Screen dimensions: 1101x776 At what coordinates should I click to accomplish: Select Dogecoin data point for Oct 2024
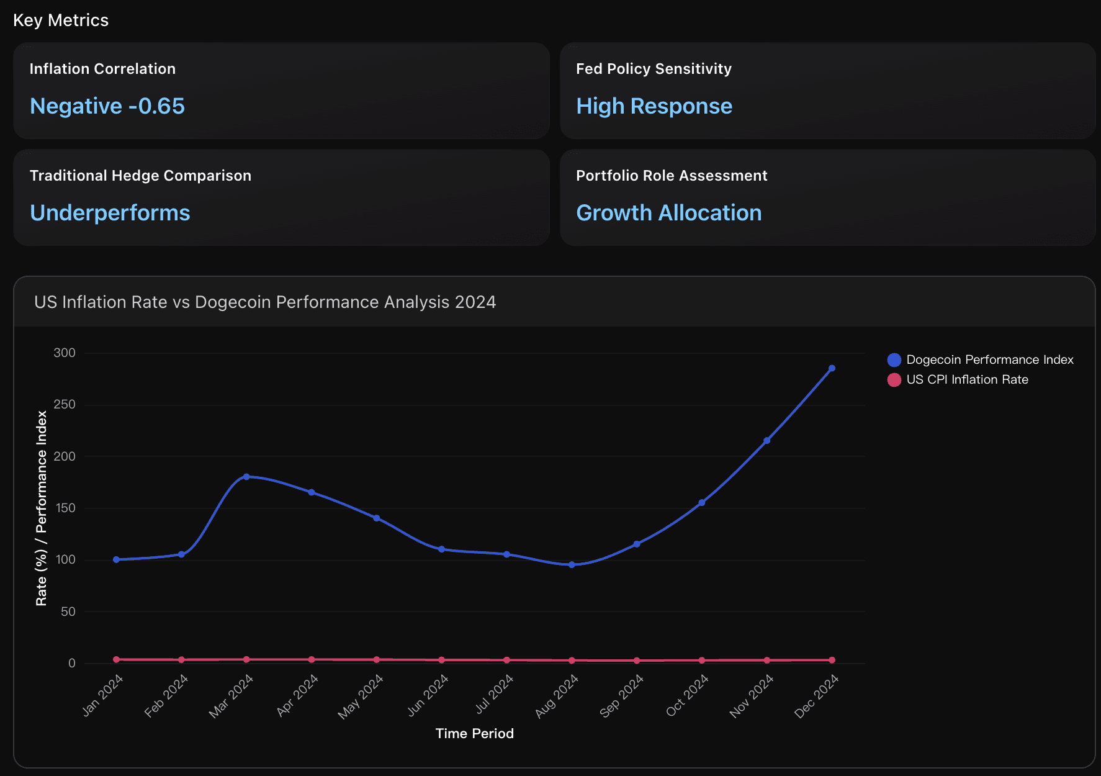tap(702, 503)
